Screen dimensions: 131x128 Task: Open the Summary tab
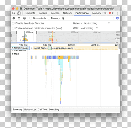click(x=17, y=110)
